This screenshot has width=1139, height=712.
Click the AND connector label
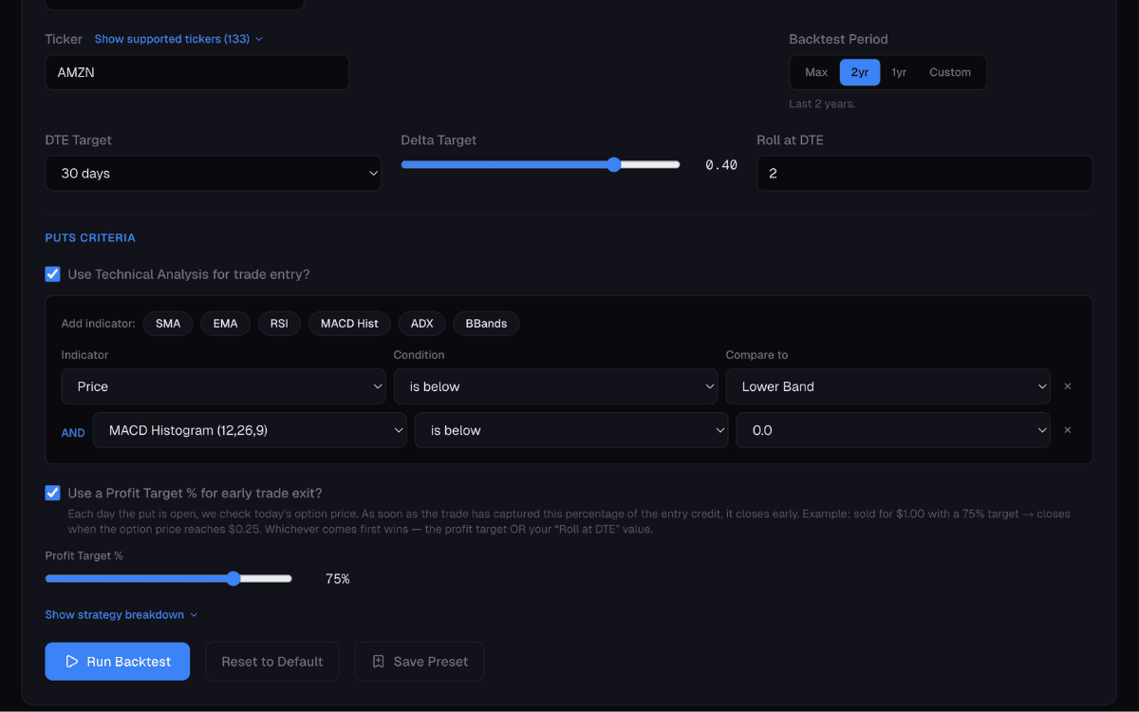[x=73, y=432]
